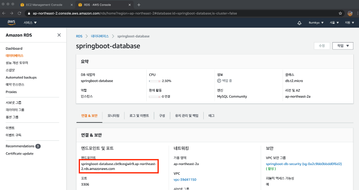Open the 서비스 services dropdown
Image resolution: width=359 pixels, height=190 pixels.
click(x=30, y=22)
